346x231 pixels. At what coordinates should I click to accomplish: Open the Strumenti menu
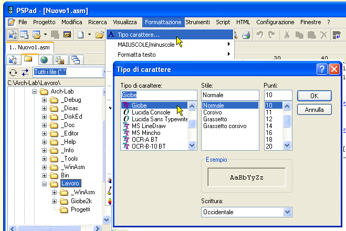[197, 22]
